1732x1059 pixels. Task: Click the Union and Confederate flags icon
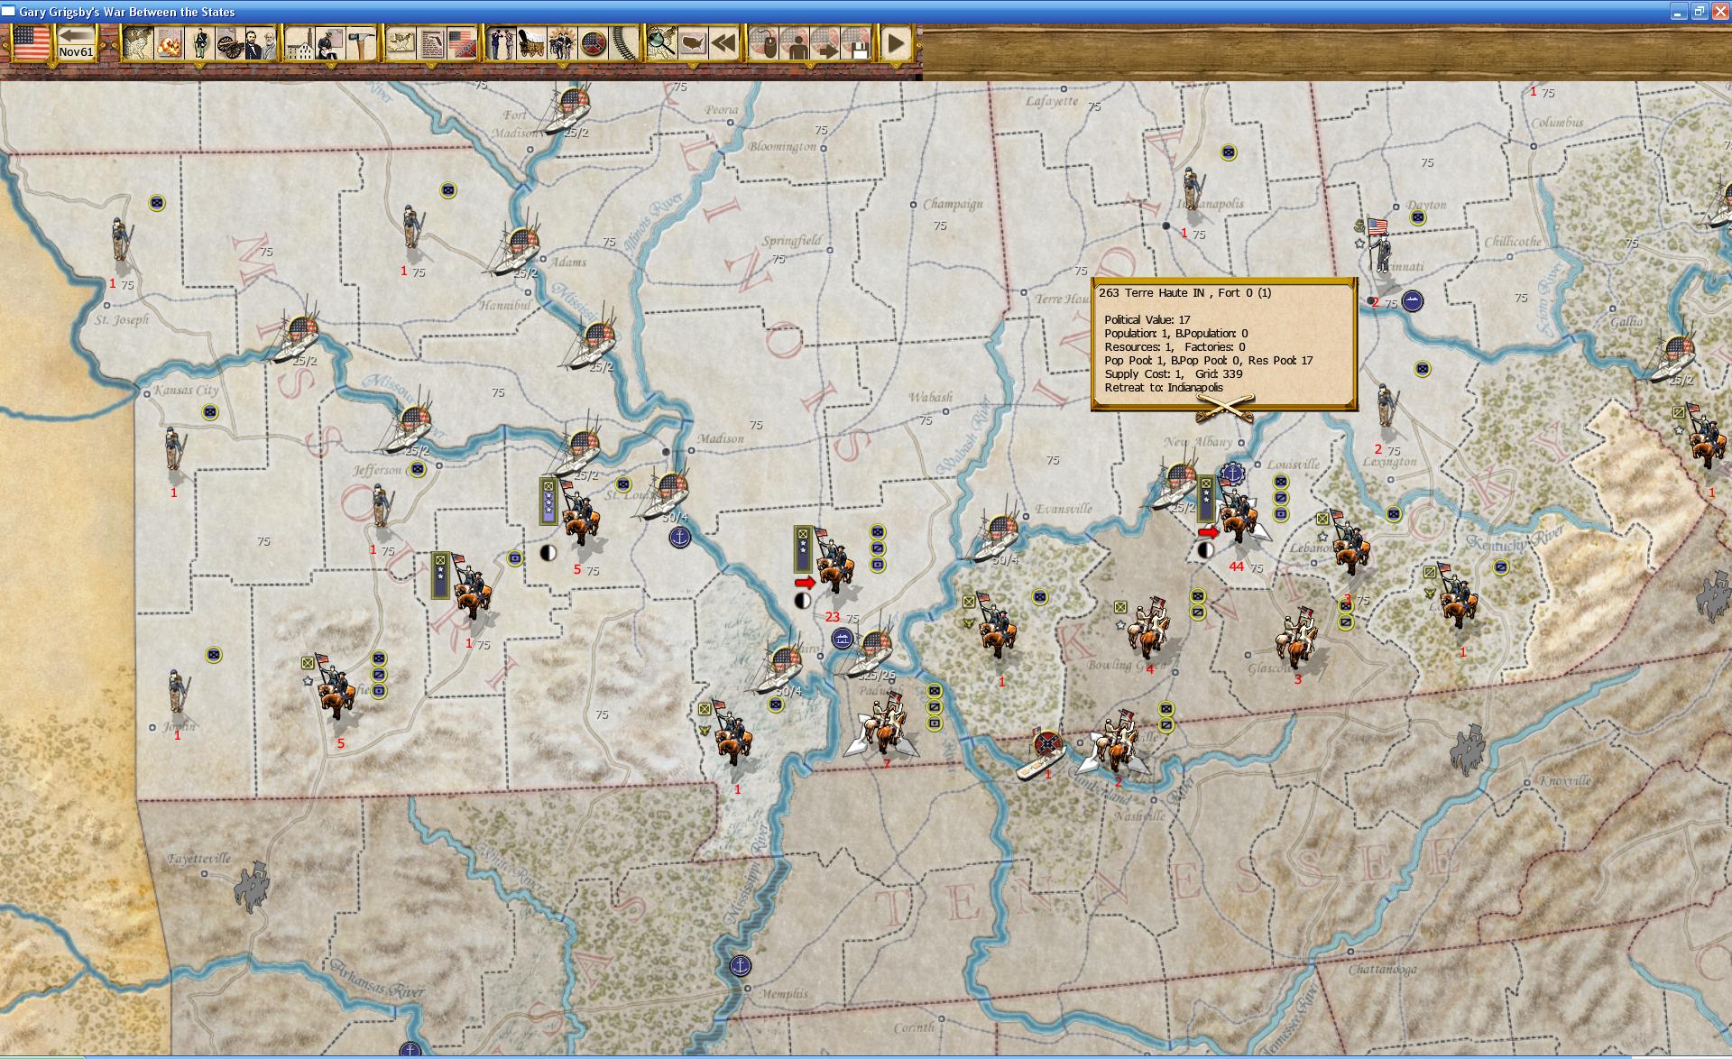tap(462, 42)
